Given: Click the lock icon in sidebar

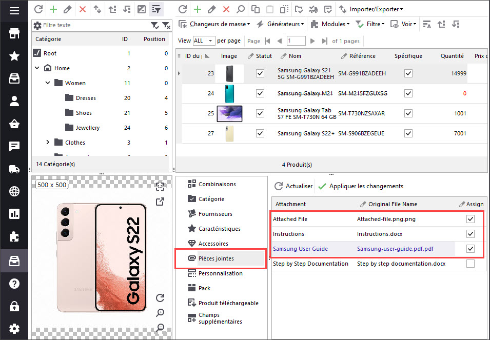Looking at the screenshot, I should tap(14, 306).
